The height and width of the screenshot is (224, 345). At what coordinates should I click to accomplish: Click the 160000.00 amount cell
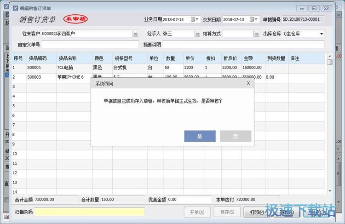pos(253,68)
